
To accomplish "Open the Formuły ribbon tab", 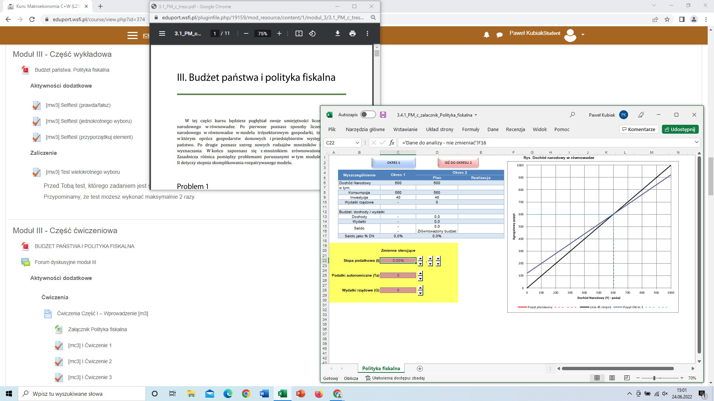I will [x=470, y=129].
